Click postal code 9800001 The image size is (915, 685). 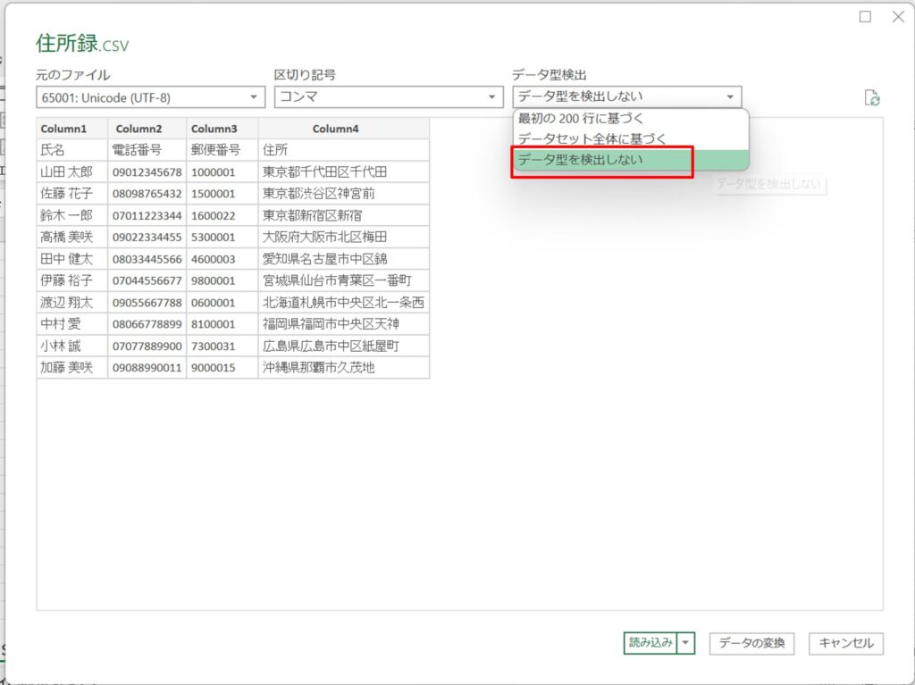[222, 280]
